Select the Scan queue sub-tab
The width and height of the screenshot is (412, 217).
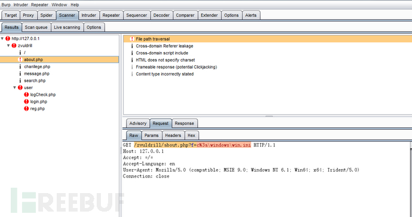(x=36, y=27)
